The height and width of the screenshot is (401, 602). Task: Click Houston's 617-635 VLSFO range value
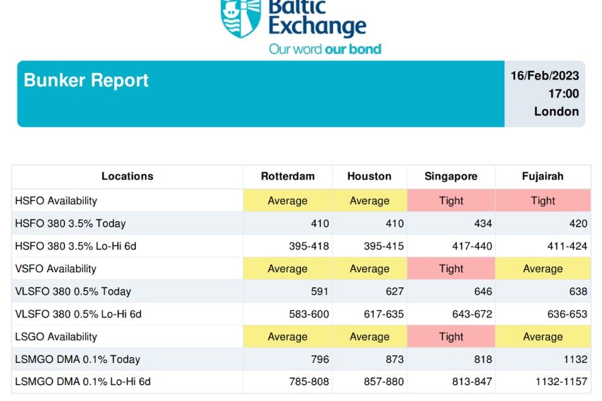pos(384,314)
